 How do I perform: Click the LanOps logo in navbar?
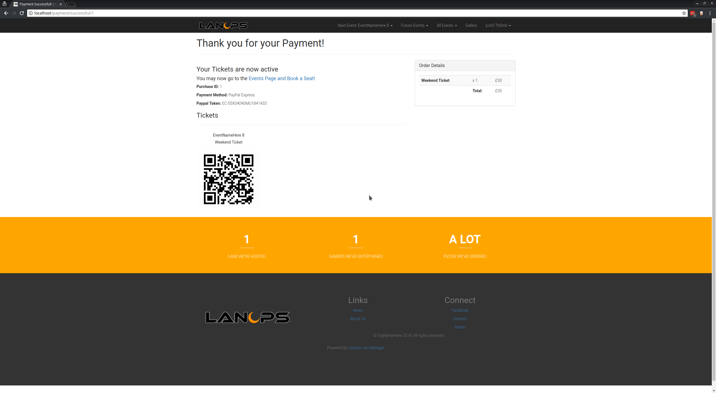pos(223,25)
